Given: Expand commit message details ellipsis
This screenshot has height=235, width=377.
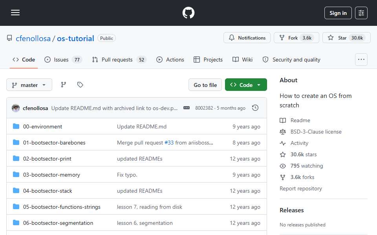Looking at the screenshot, I should click(186, 108).
